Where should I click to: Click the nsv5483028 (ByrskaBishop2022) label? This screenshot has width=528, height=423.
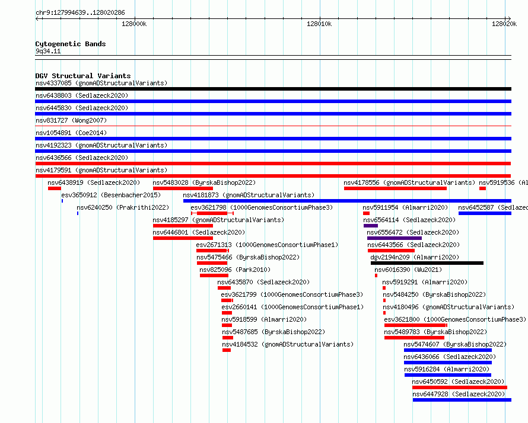pos(204,182)
